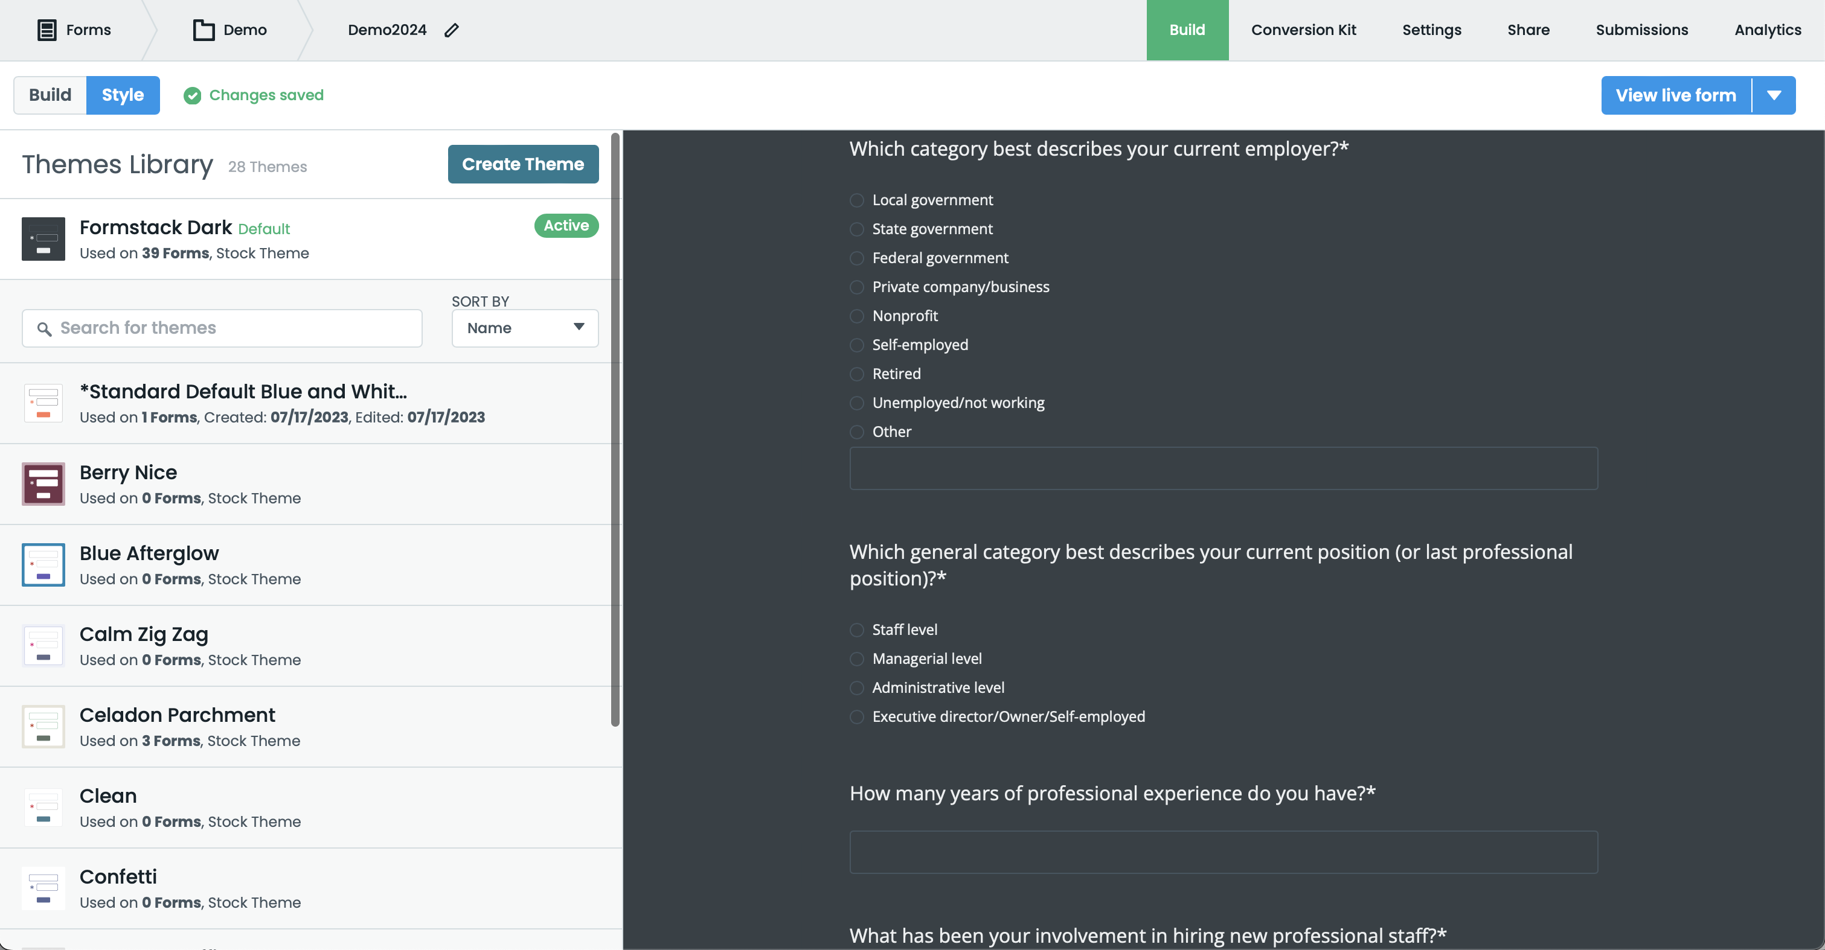Select the Private company/business option
1825x950 pixels.
[856, 287]
